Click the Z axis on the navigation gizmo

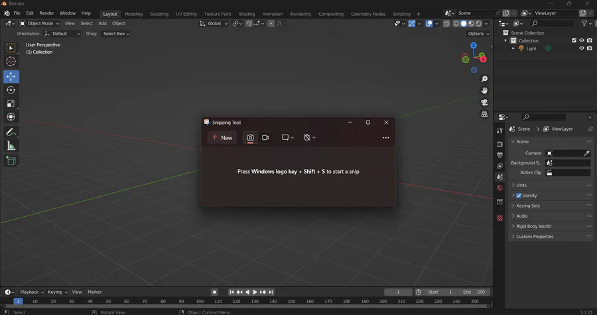pyautogui.click(x=474, y=45)
